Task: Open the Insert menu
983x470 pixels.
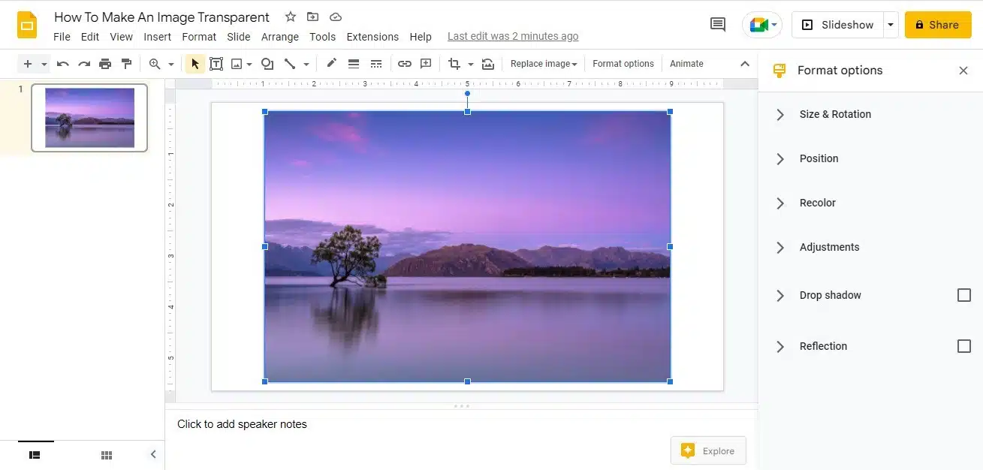Action: point(158,37)
